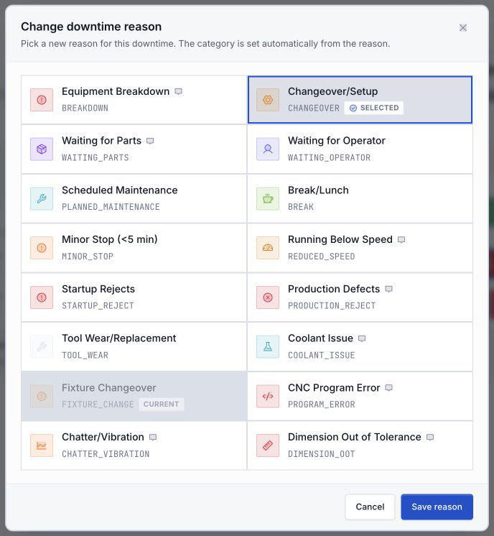Click the REDUCED_SPEED code text

[322, 257]
